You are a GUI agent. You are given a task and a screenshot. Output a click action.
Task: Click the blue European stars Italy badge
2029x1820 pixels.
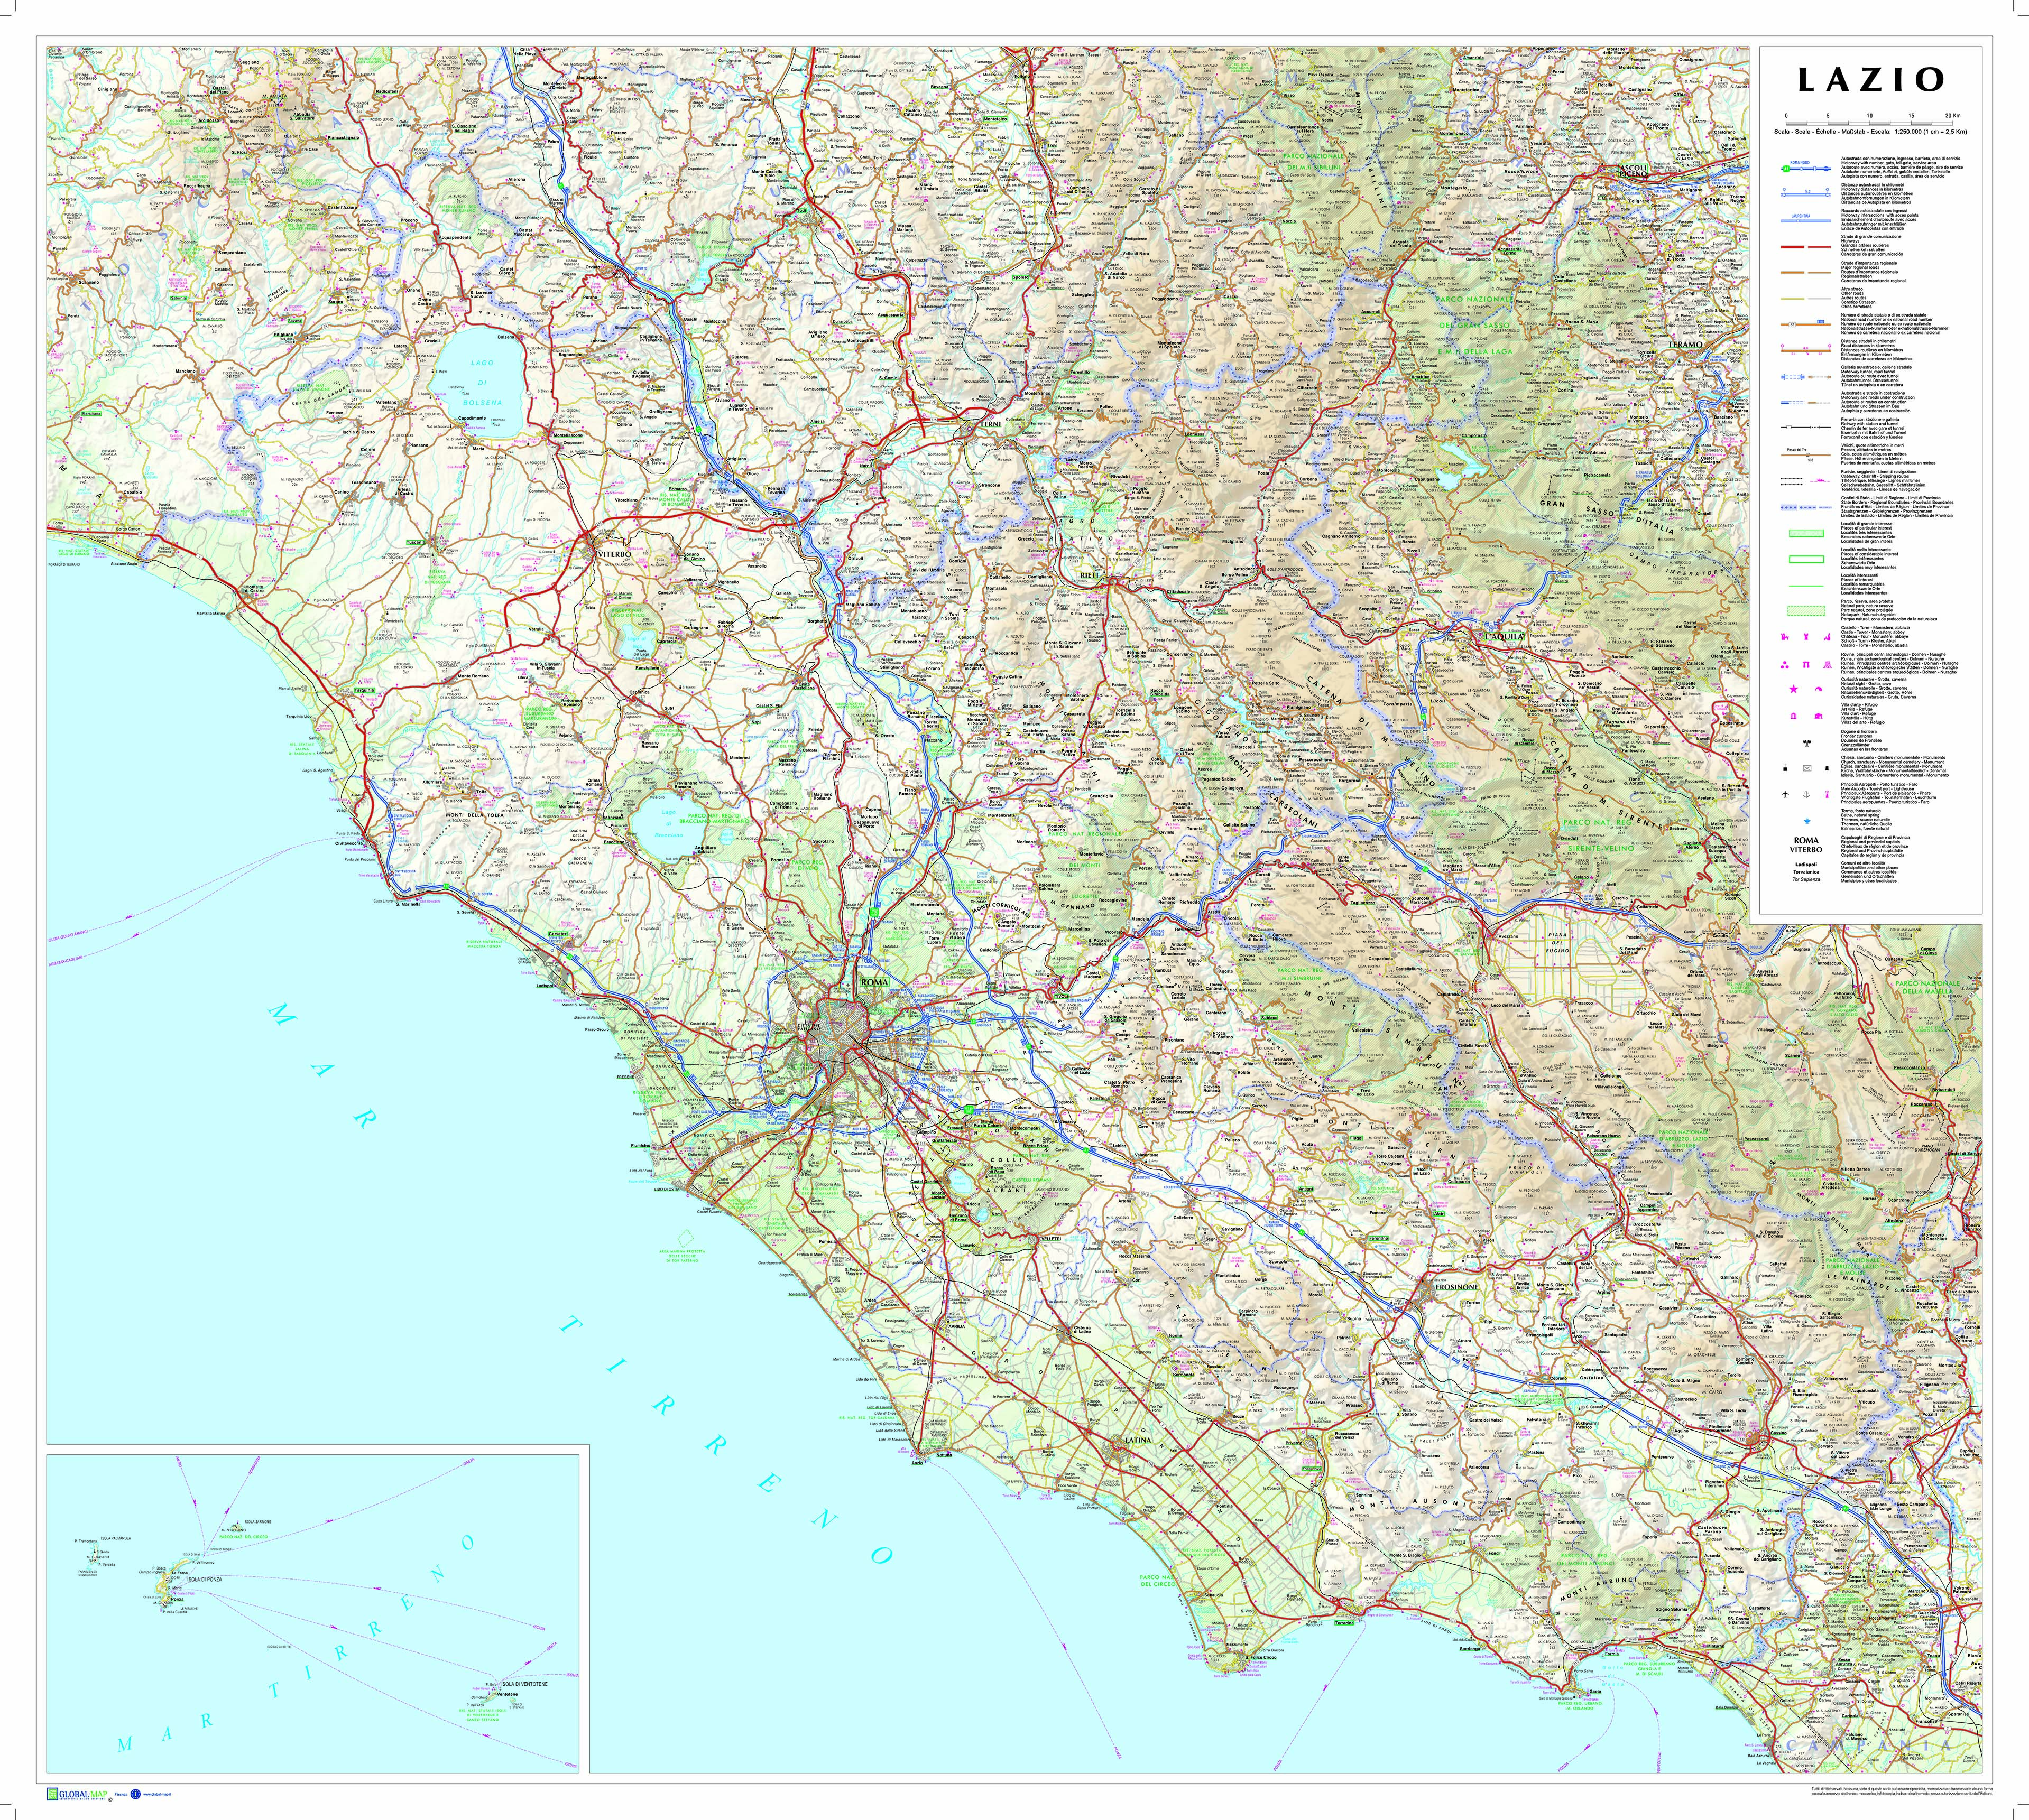(x=136, y=1794)
